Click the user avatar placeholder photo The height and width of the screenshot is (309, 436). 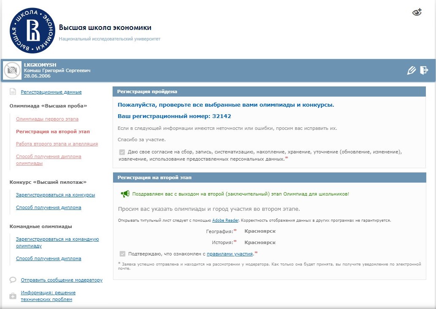pos(12,70)
